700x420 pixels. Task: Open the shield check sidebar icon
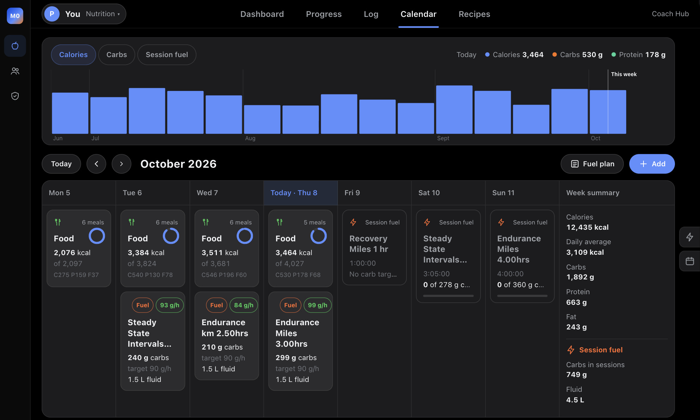pos(15,96)
